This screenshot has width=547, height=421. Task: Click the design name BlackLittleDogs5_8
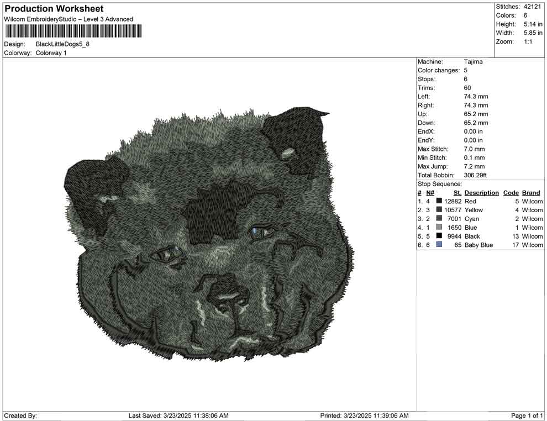(62, 44)
